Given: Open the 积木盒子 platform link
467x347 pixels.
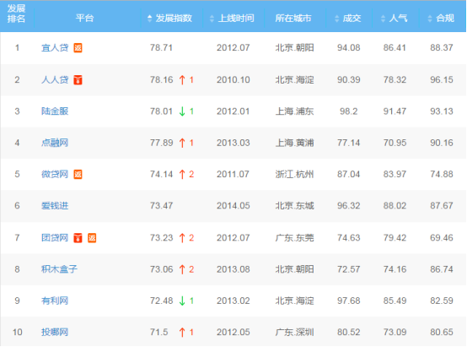Looking at the screenshot, I should click(59, 269).
